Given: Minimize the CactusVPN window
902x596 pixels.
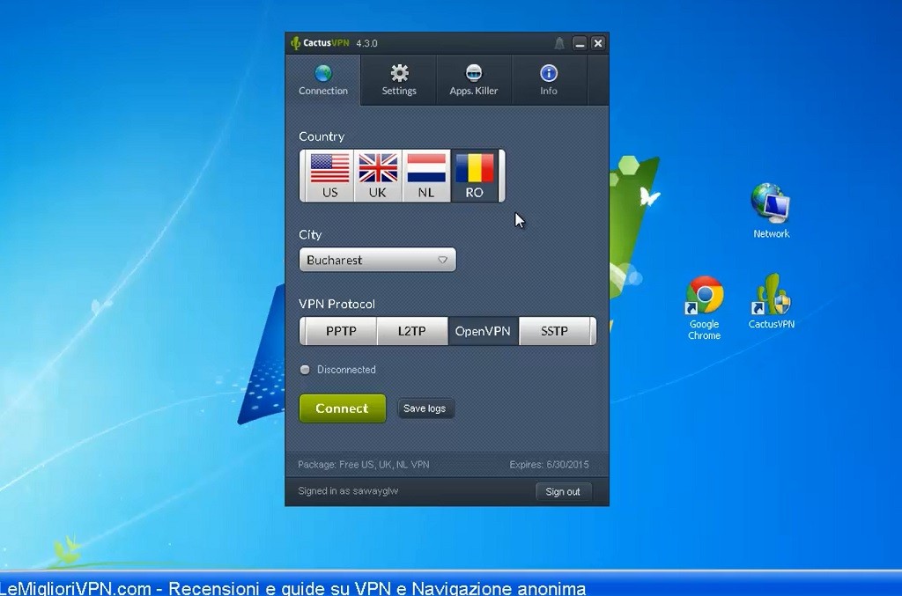Looking at the screenshot, I should point(580,43).
